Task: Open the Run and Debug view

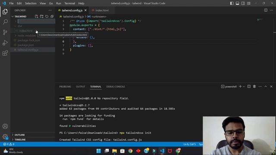Action: 5,43
